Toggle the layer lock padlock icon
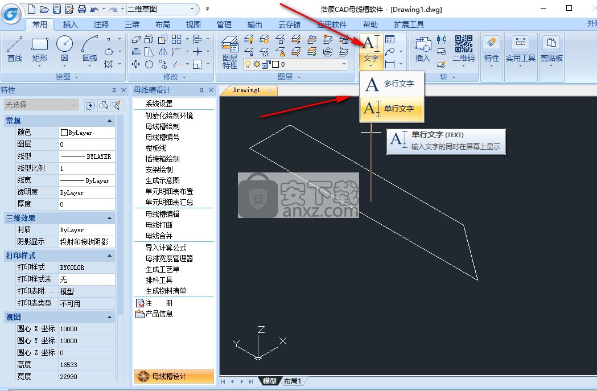The image size is (597, 391). click(266, 64)
